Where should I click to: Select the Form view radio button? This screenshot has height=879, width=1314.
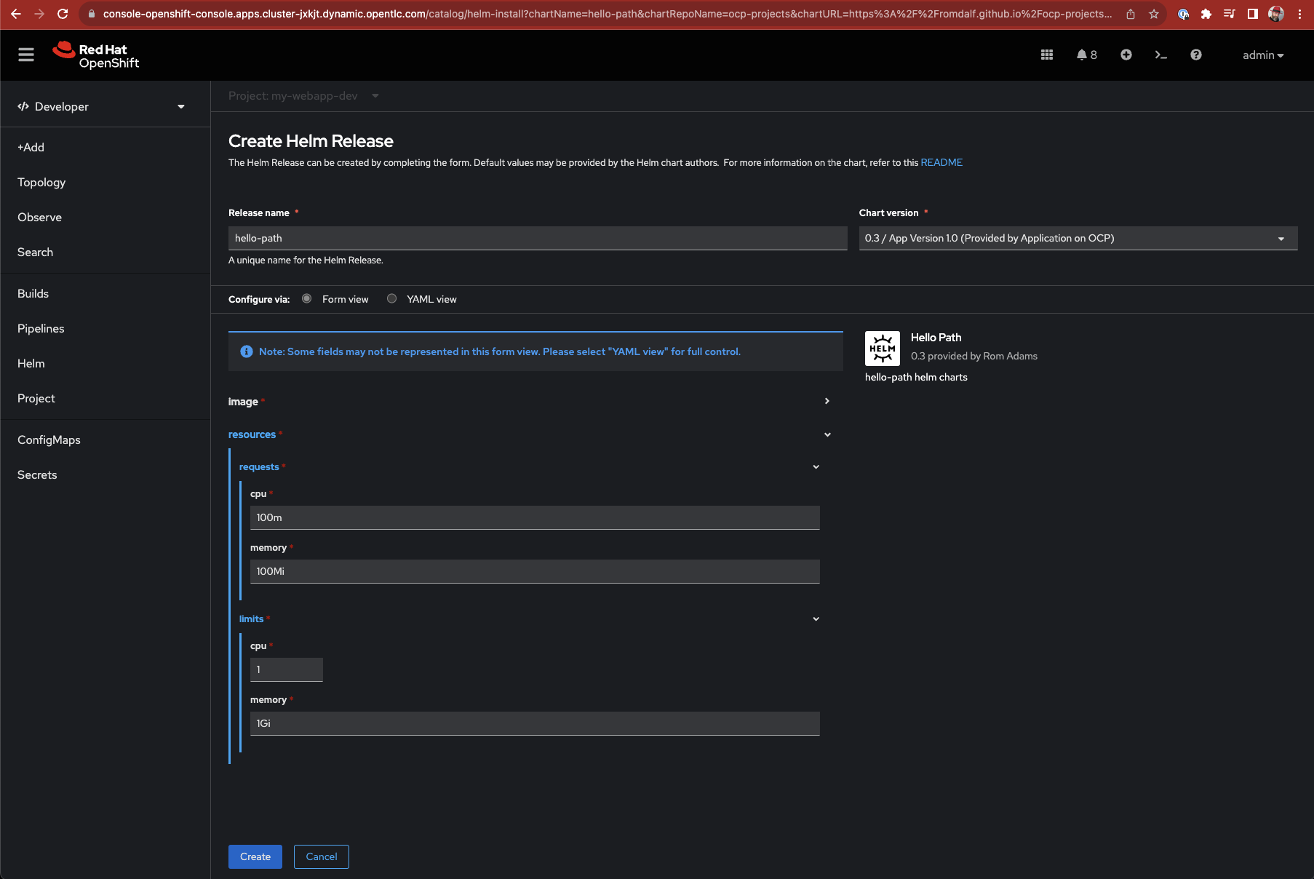pyautogui.click(x=307, y=299)
